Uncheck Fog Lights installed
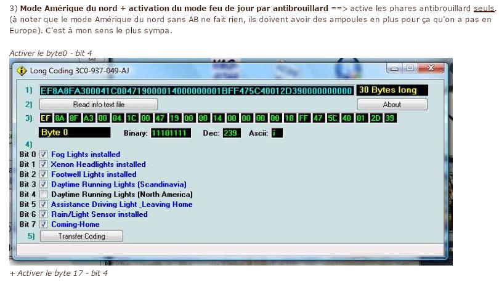Viewport: 499px width, 284px height. click(43, 155)
